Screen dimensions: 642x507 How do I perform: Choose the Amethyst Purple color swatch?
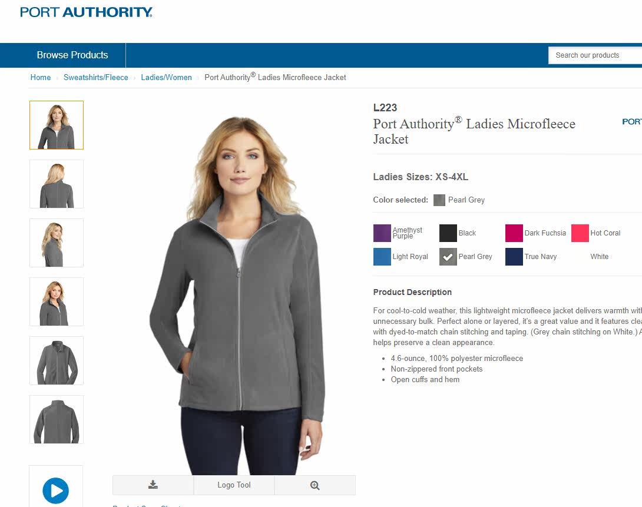coord(382,233)
